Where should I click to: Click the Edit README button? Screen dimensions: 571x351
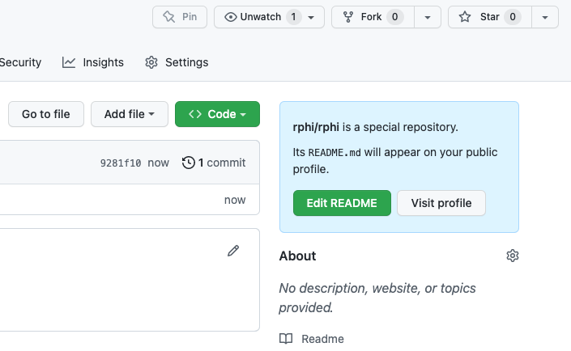pyautogui.click(x=342, y=203)
